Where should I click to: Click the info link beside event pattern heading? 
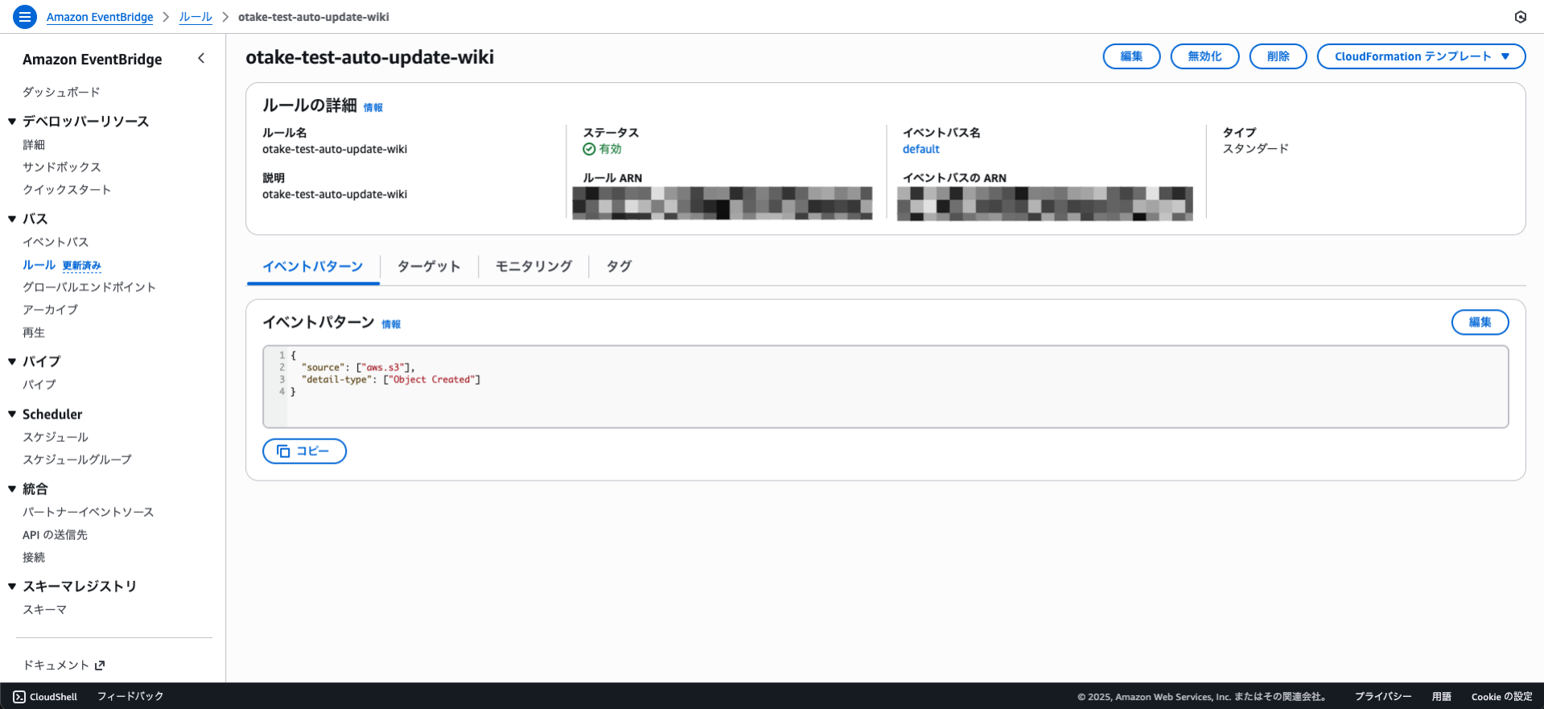(391, 324)
